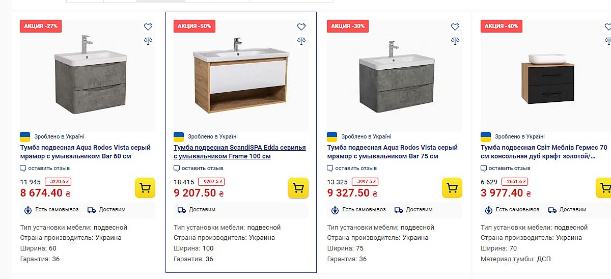Viewport: 611px width, 279px height.
Task: Click scales icon on Aqua Rodos Vista 75 card
Action: click(x=455, y=41)
